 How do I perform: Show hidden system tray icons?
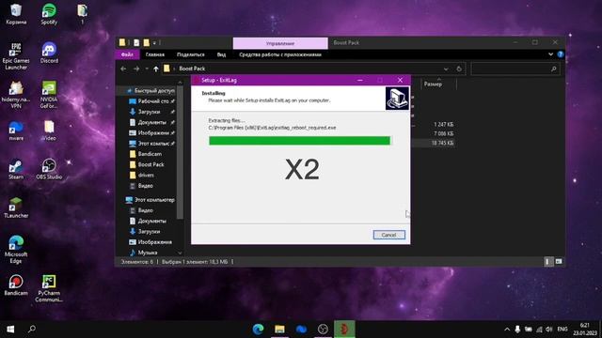click(507, 330)
